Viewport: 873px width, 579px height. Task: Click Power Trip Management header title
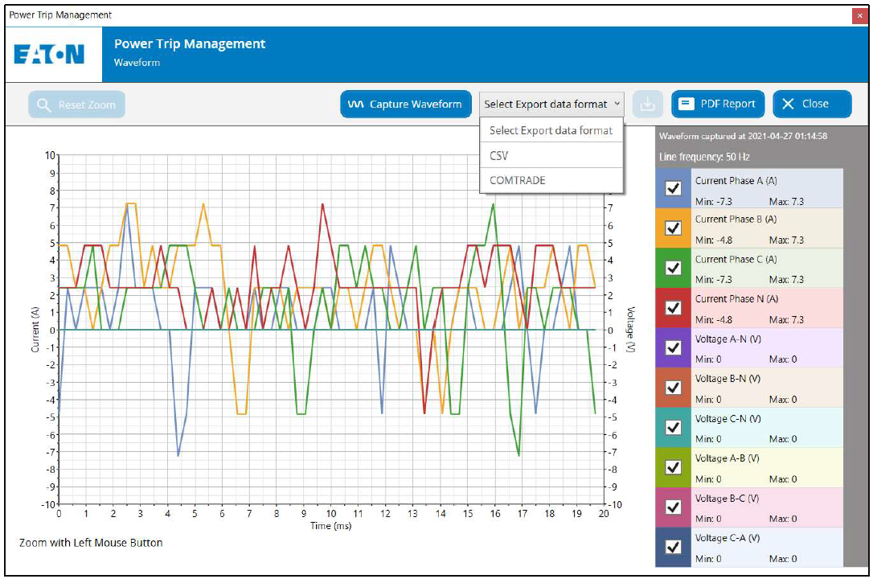click(190, 43)
